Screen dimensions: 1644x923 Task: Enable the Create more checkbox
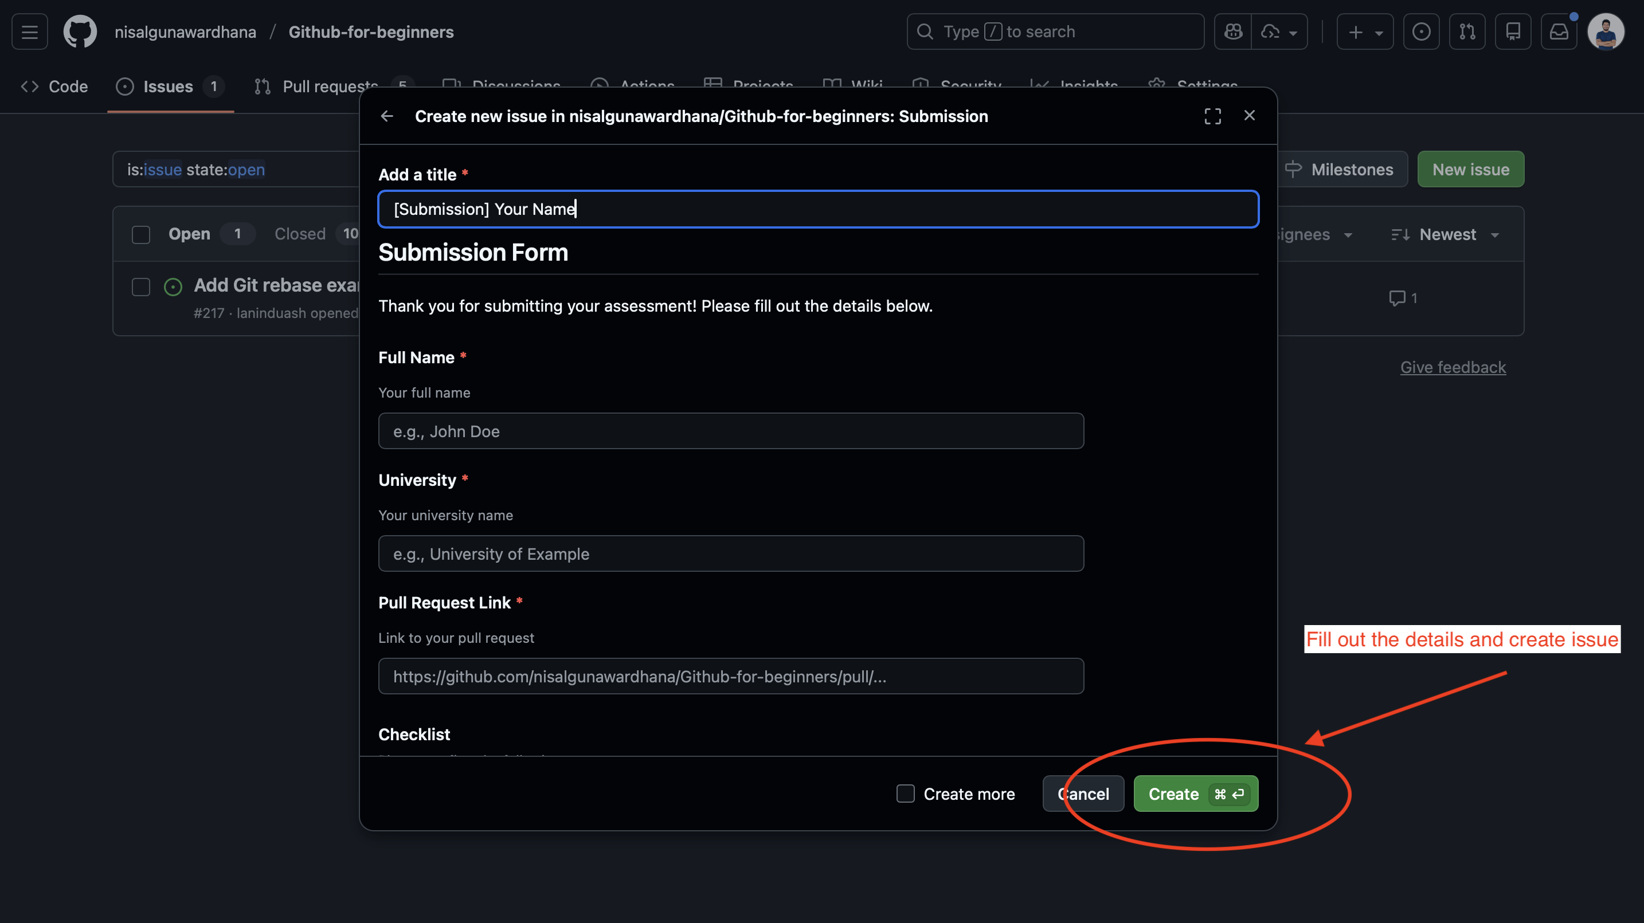click(905, 794)
